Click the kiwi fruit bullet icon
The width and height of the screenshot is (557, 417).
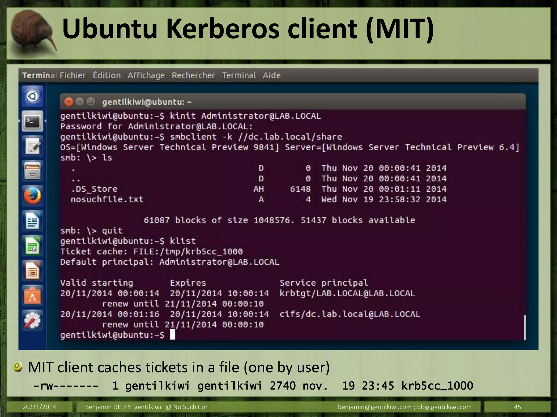click(17, 367)
